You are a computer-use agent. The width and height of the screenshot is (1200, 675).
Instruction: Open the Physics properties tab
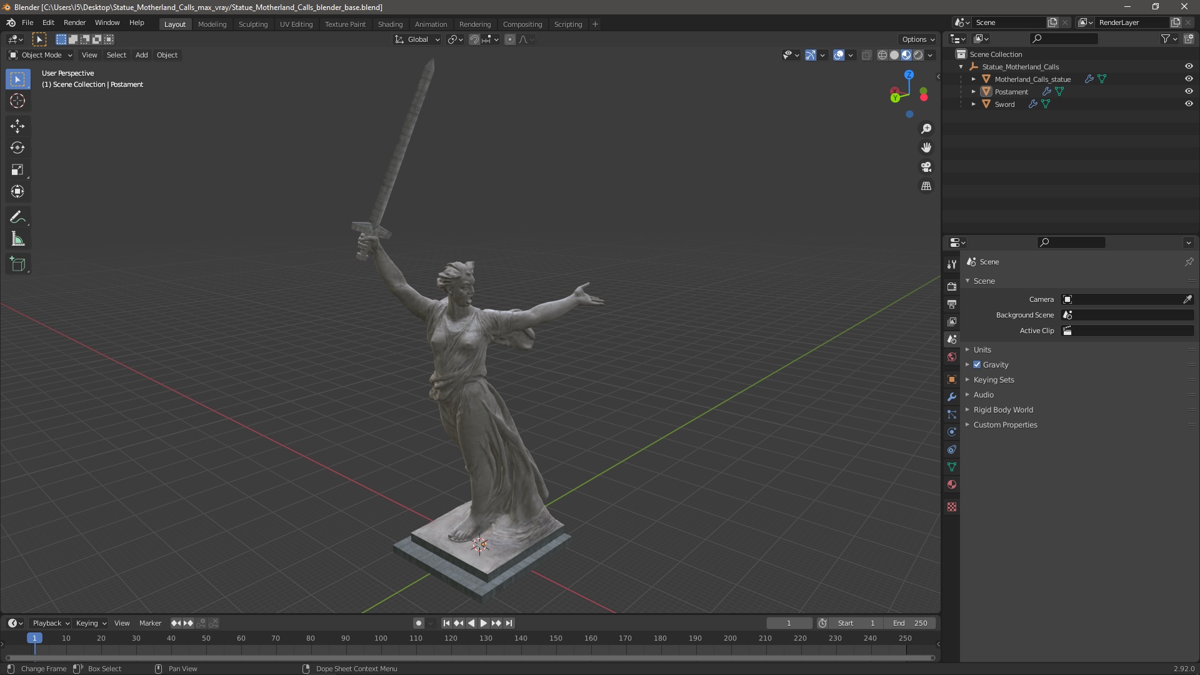coord(952,432)
